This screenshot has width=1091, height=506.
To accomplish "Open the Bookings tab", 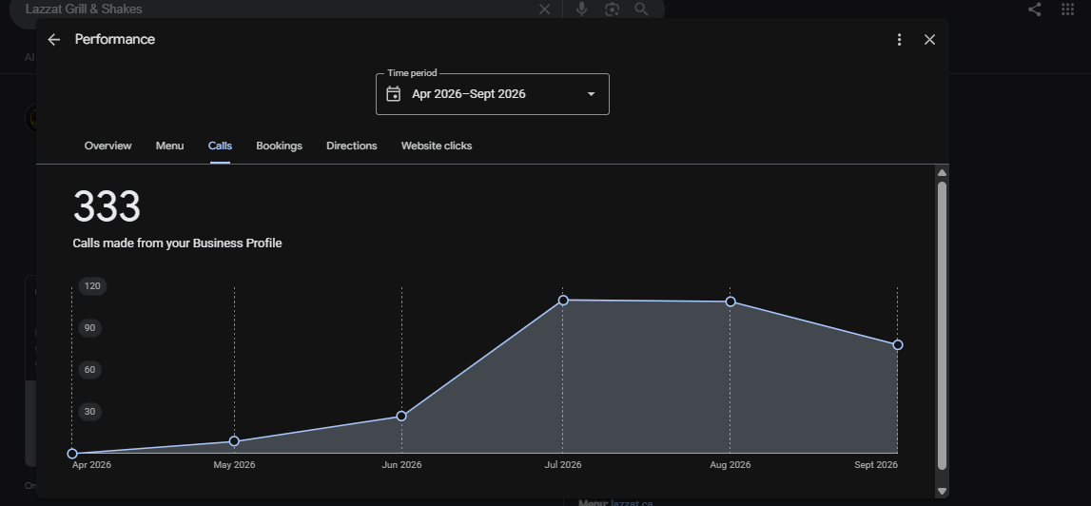I will [279, 146].
